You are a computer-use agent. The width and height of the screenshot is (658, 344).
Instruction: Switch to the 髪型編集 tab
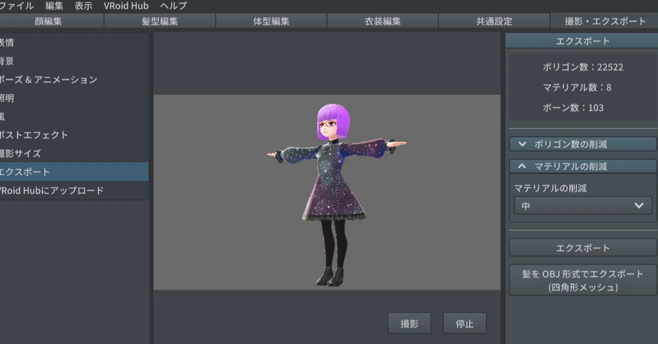click(x=160, y=21)
